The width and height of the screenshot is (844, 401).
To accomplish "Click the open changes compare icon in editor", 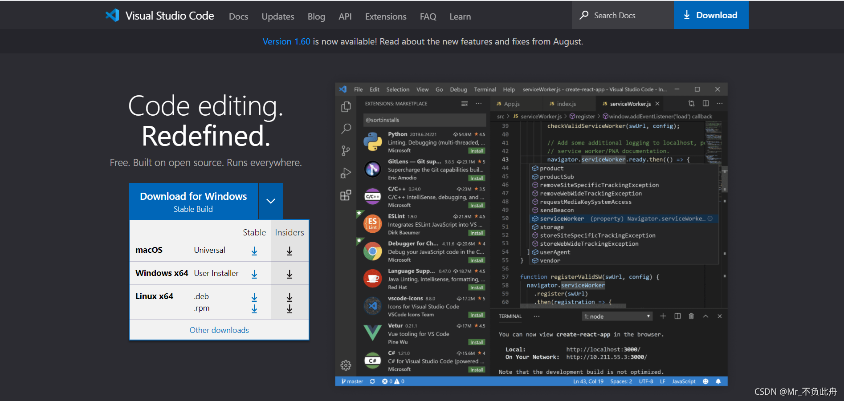I will pos(692,103).
